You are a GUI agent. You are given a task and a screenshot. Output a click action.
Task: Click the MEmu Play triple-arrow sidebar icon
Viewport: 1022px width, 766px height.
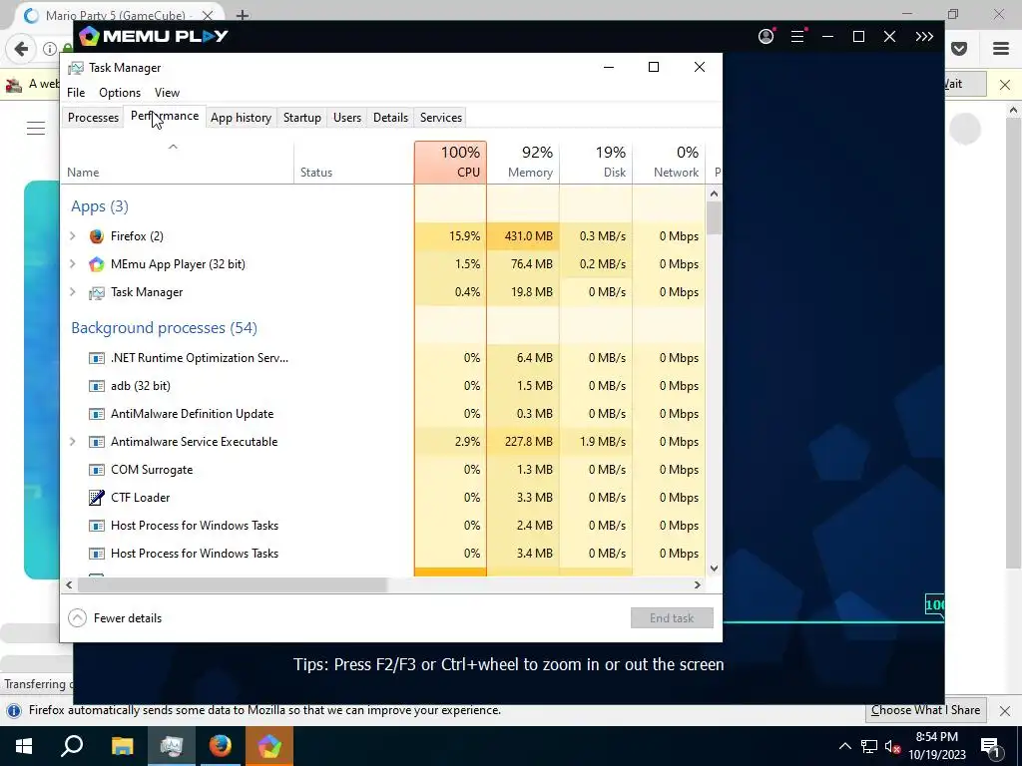tap(924, 37)
